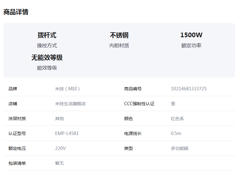The height and width of the screenshot is (171, 236).
Task: Click the 红色系 color value
Action: (x=177, y=119)
